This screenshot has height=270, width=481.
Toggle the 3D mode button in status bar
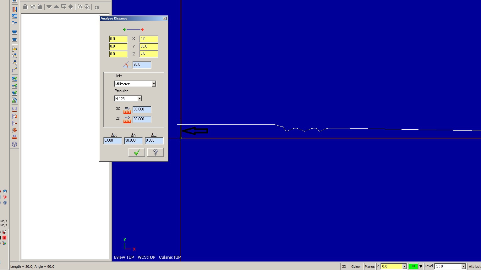click(x=344, y=267)
